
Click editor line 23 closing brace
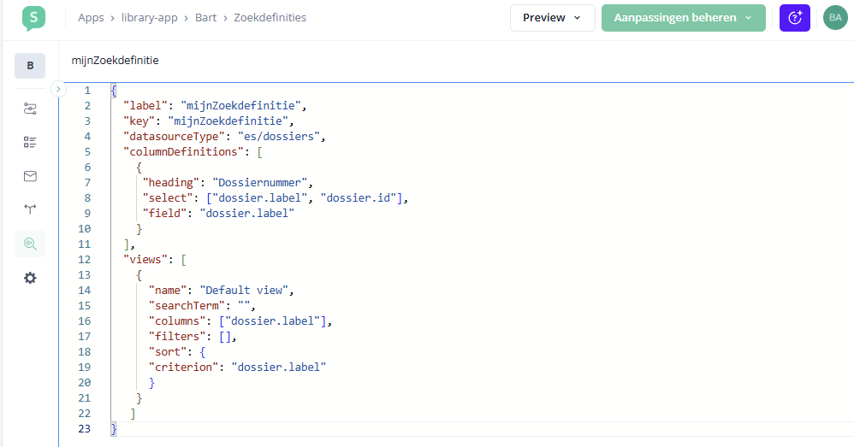click(x=114, y=429)
